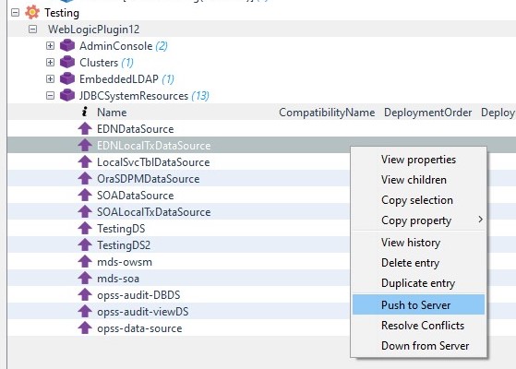516x369 pixels.
Task: Click the up arrow icon beside opss-audit-viewDS
Action: click(x=85, y=312)
